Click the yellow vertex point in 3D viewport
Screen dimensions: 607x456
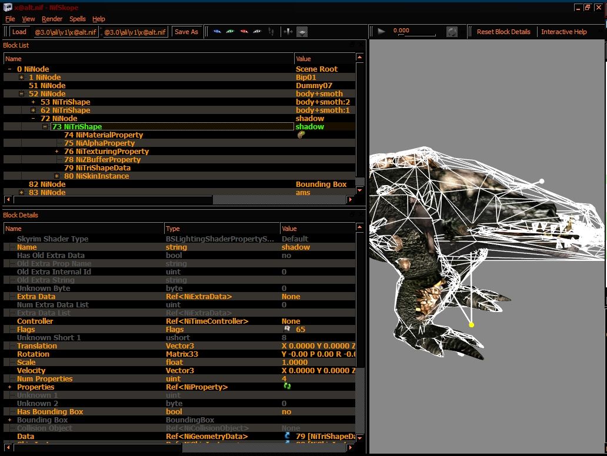tap(472, 325)
